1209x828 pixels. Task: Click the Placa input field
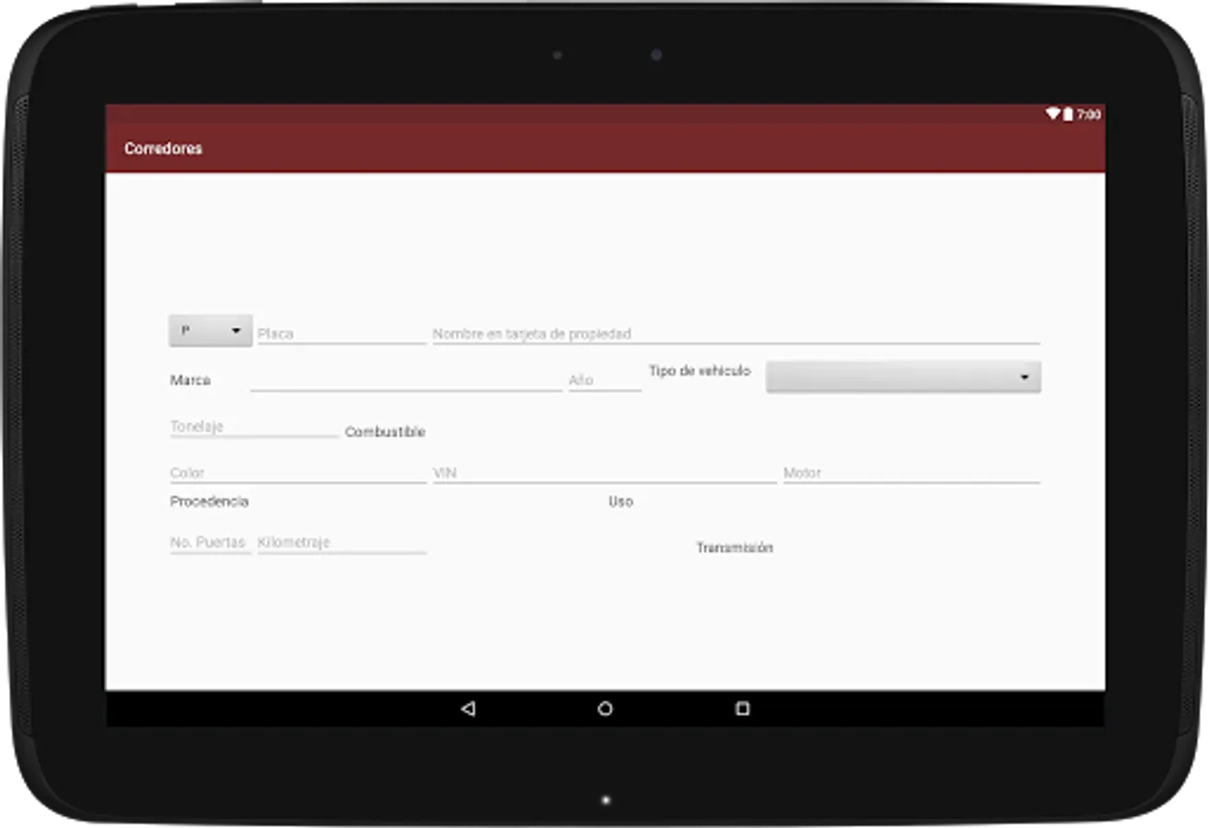[x=342, y=333]
